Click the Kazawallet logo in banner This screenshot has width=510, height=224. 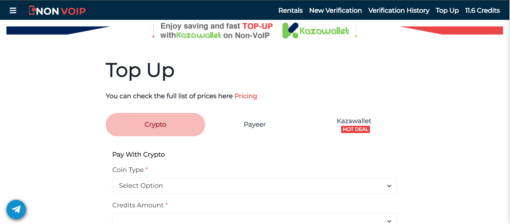pos(316,31)
